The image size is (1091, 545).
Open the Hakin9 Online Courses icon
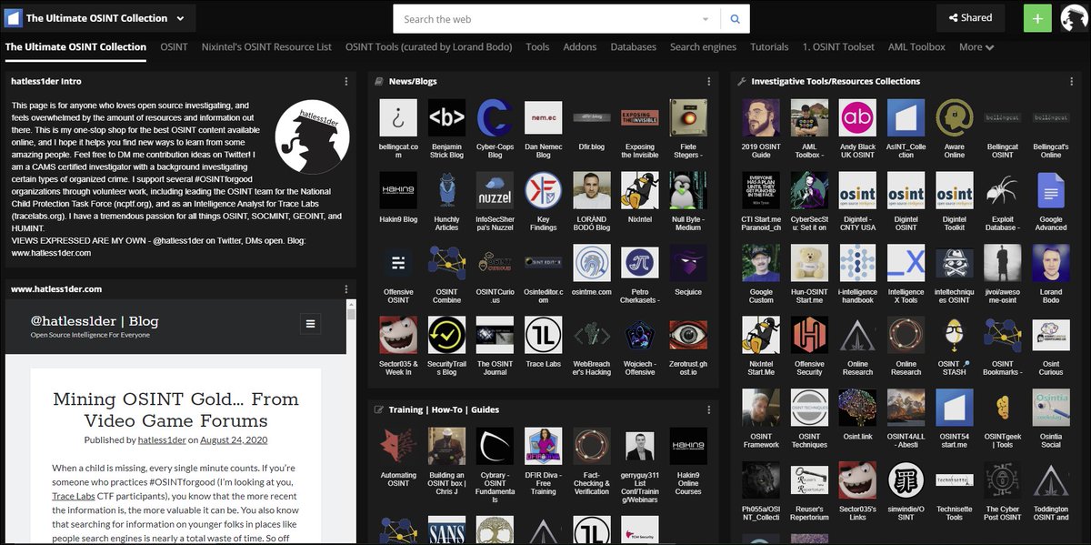tap(687, 446)
